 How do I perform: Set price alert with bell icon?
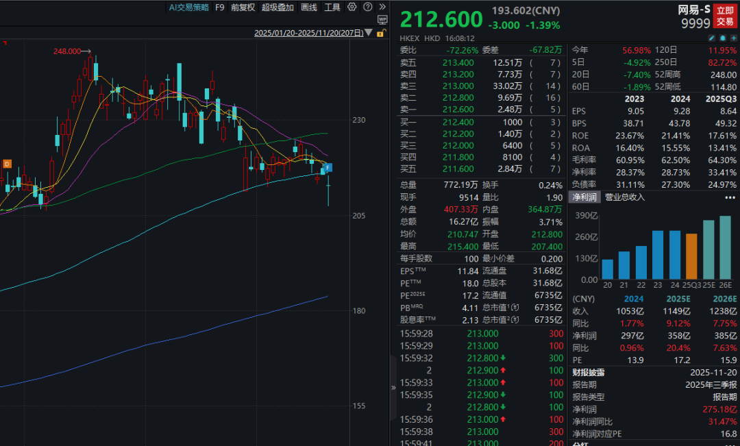point(723,38)
